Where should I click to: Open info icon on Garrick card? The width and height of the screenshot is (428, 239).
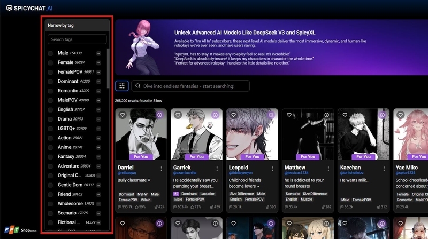click(216, 115)
